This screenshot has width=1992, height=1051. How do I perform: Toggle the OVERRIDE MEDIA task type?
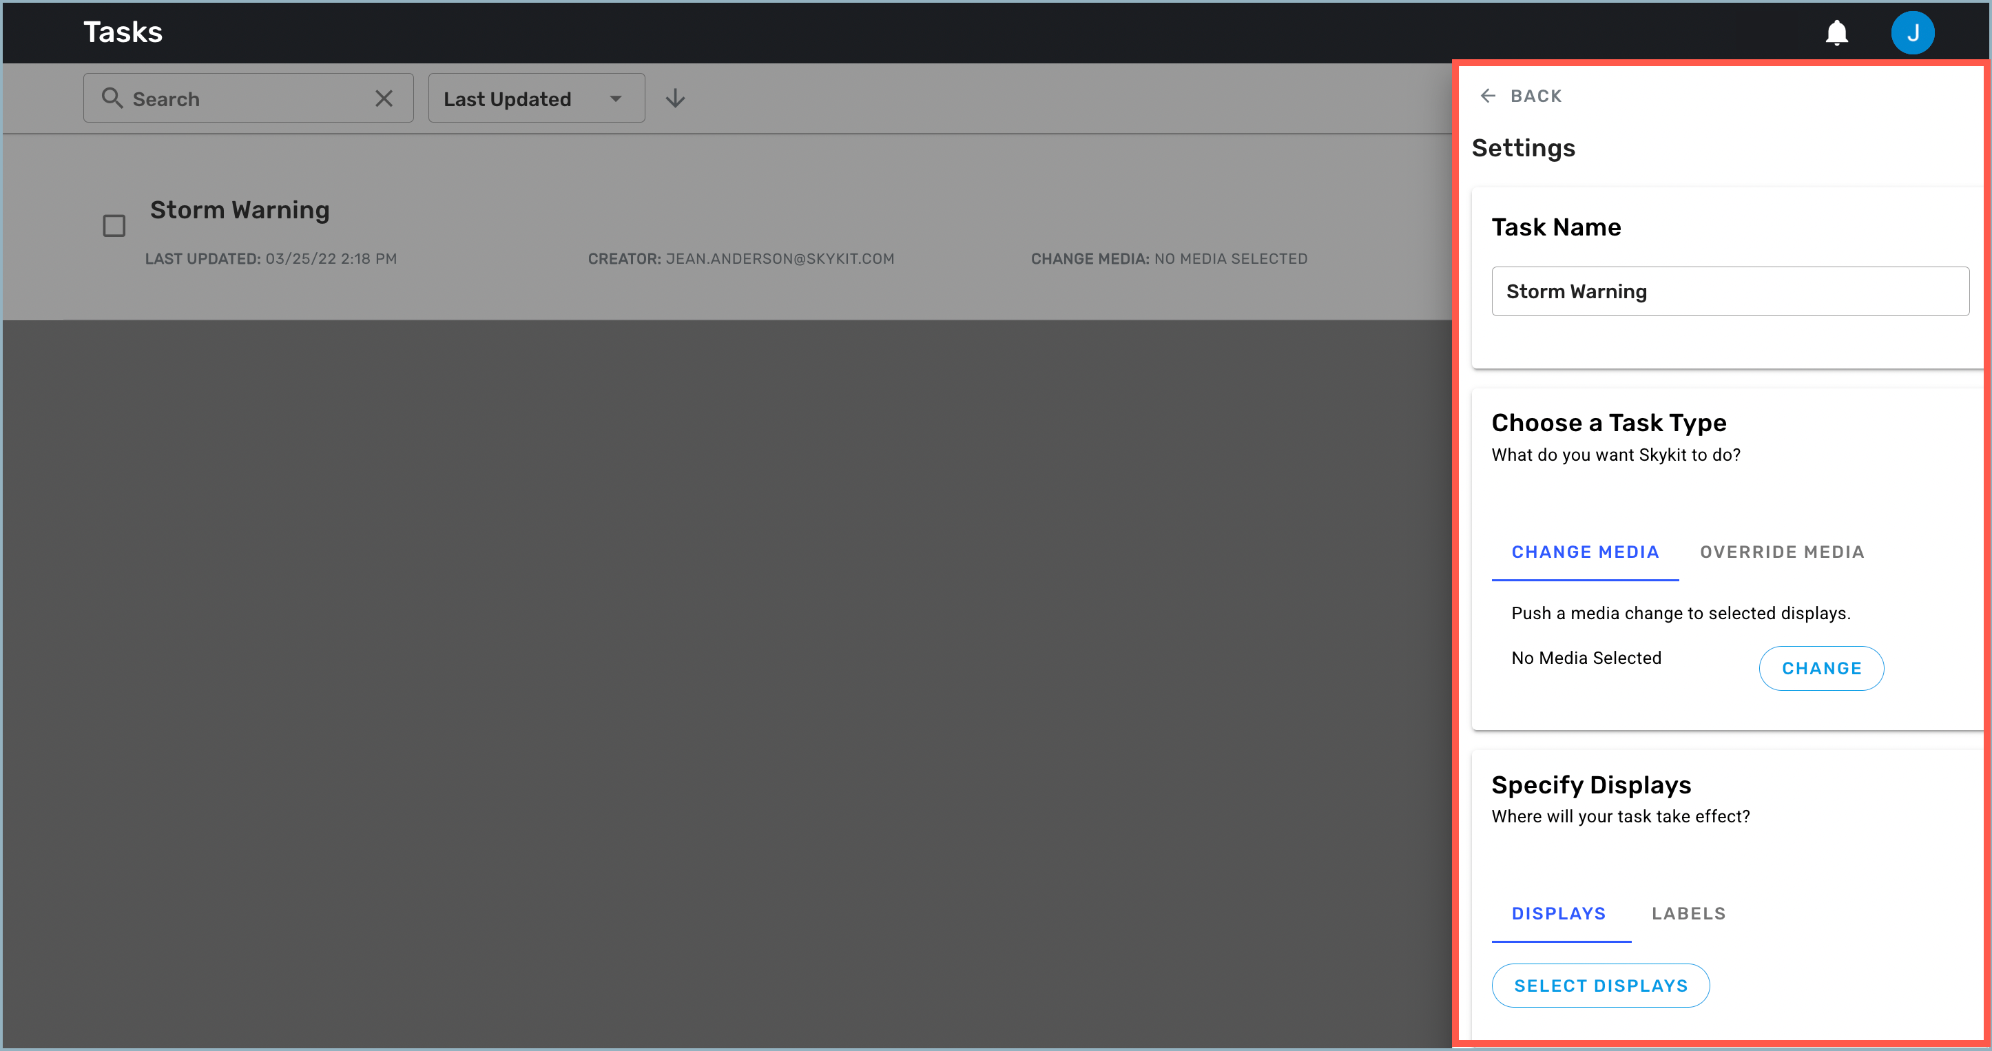click(1781, 552)
